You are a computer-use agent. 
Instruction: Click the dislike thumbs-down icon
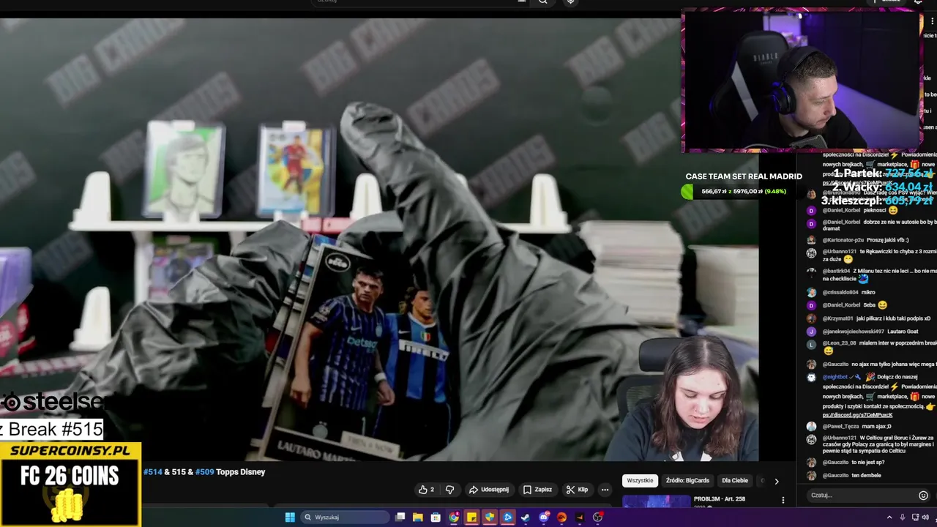pos(449,490)
